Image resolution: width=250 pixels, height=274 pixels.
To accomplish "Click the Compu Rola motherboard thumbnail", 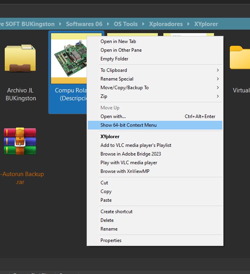I will [70, 58].
